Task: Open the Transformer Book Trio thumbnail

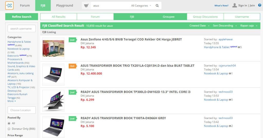Action: (53, 75)
